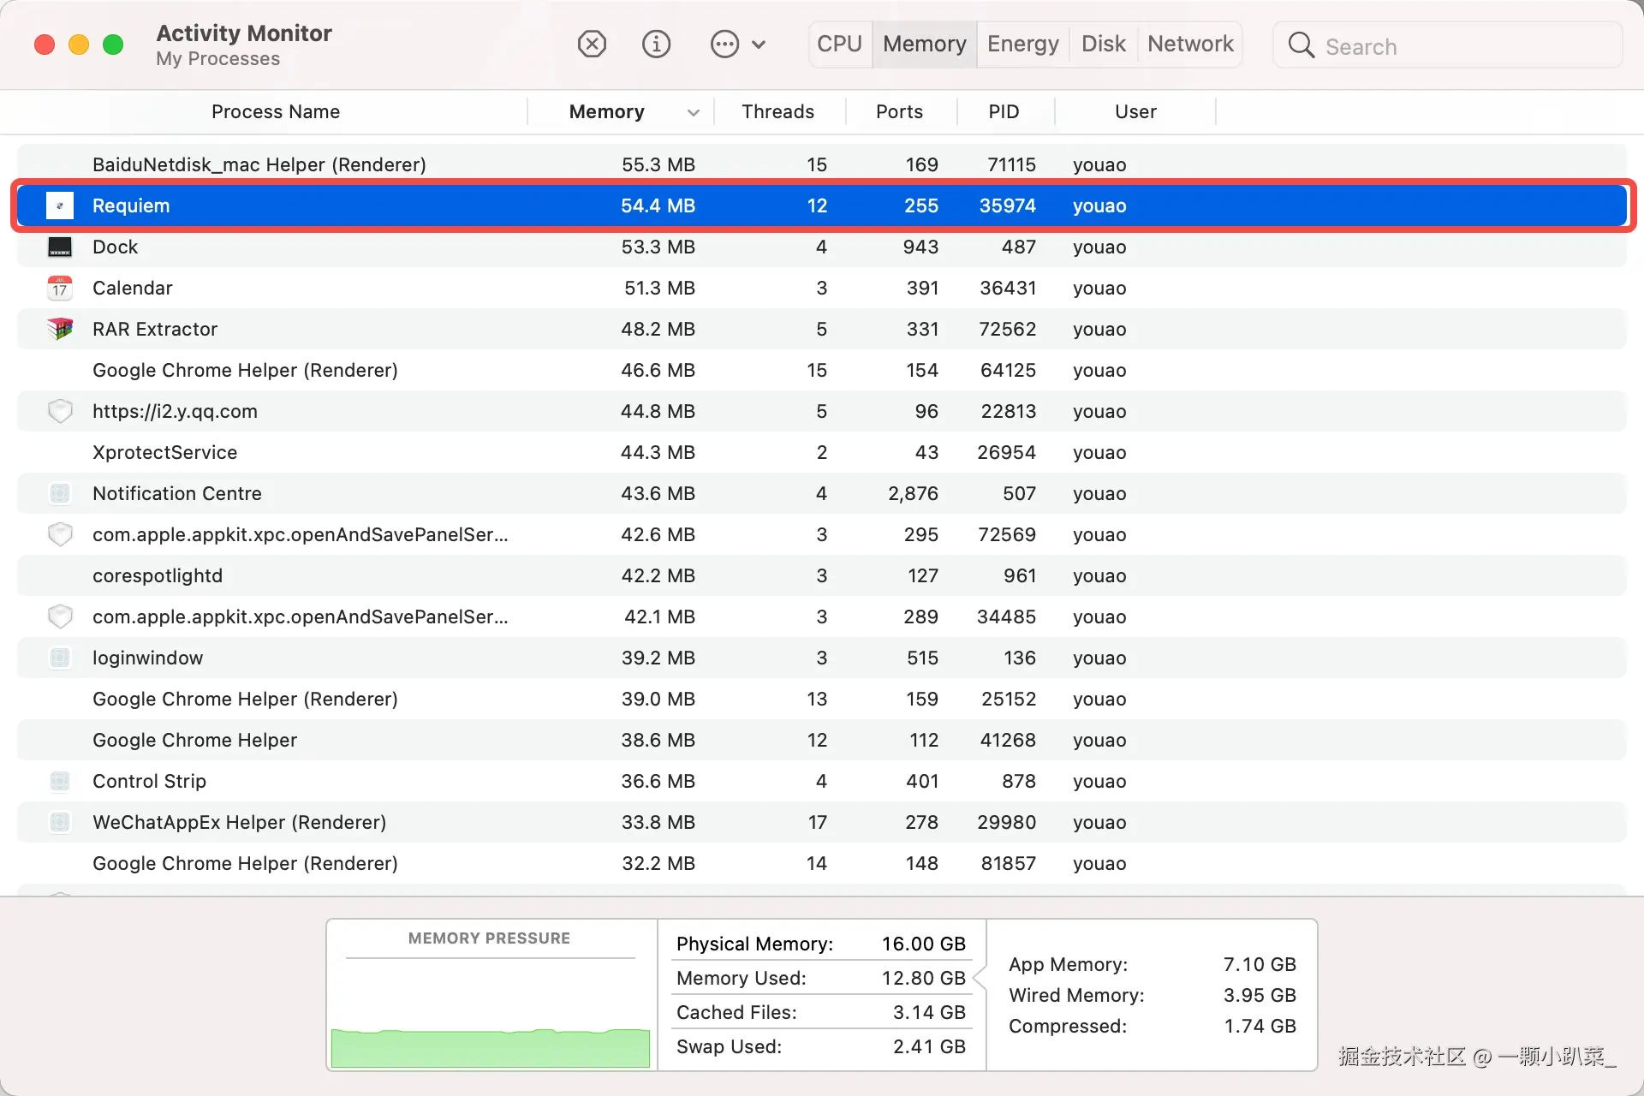Expand the chevron next to ellipsis button
The width and height of the screenshot is (1644, 1096).
(759, 45)
